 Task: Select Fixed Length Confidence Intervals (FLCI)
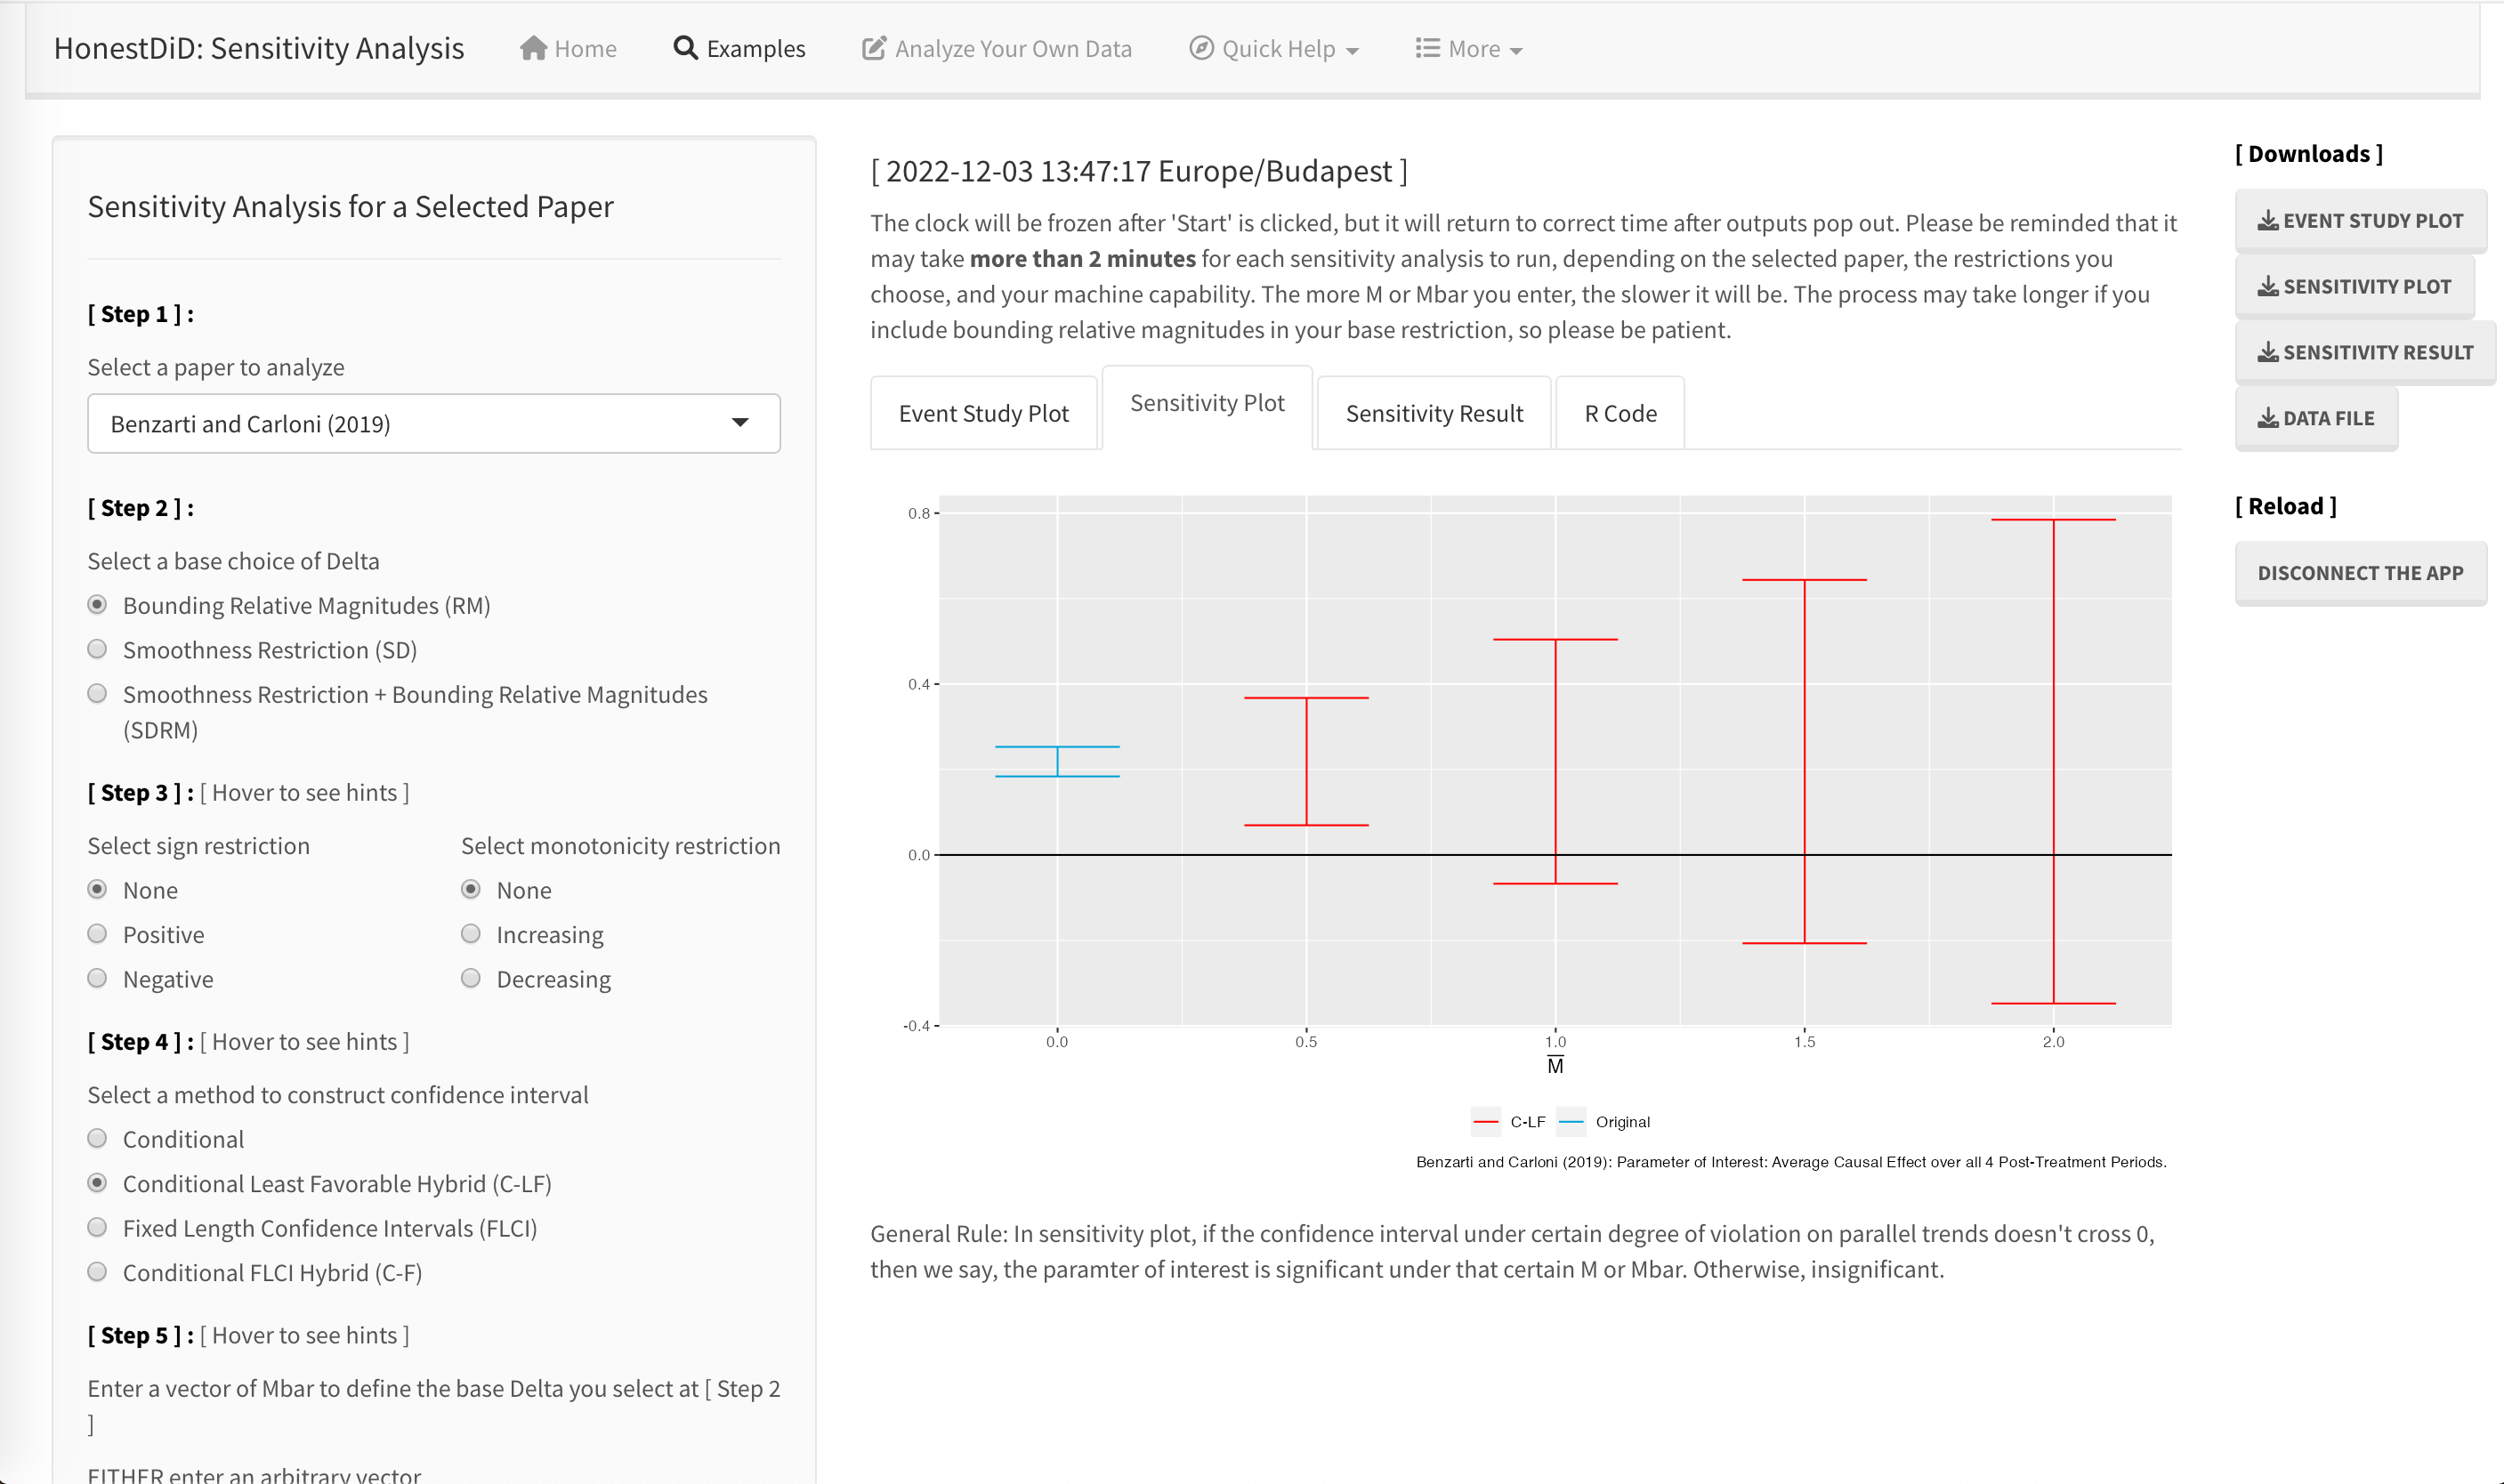pyautogui.click(x=97, y=1227)
